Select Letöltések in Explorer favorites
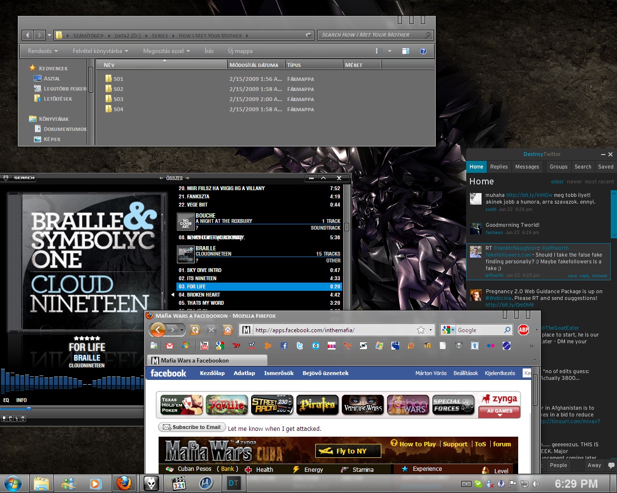Screen dimensions: 617x493 coord(58,99)
